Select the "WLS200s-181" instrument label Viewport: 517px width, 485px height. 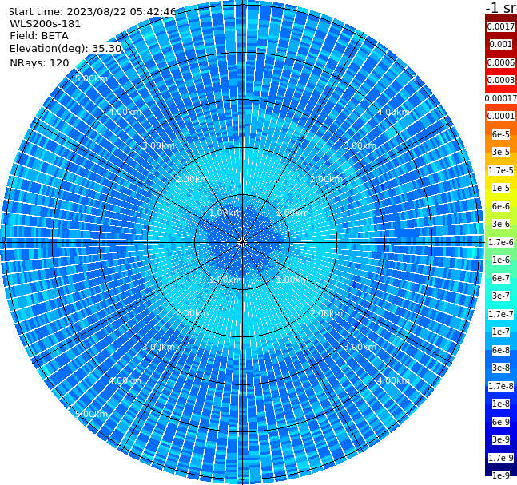46,24
